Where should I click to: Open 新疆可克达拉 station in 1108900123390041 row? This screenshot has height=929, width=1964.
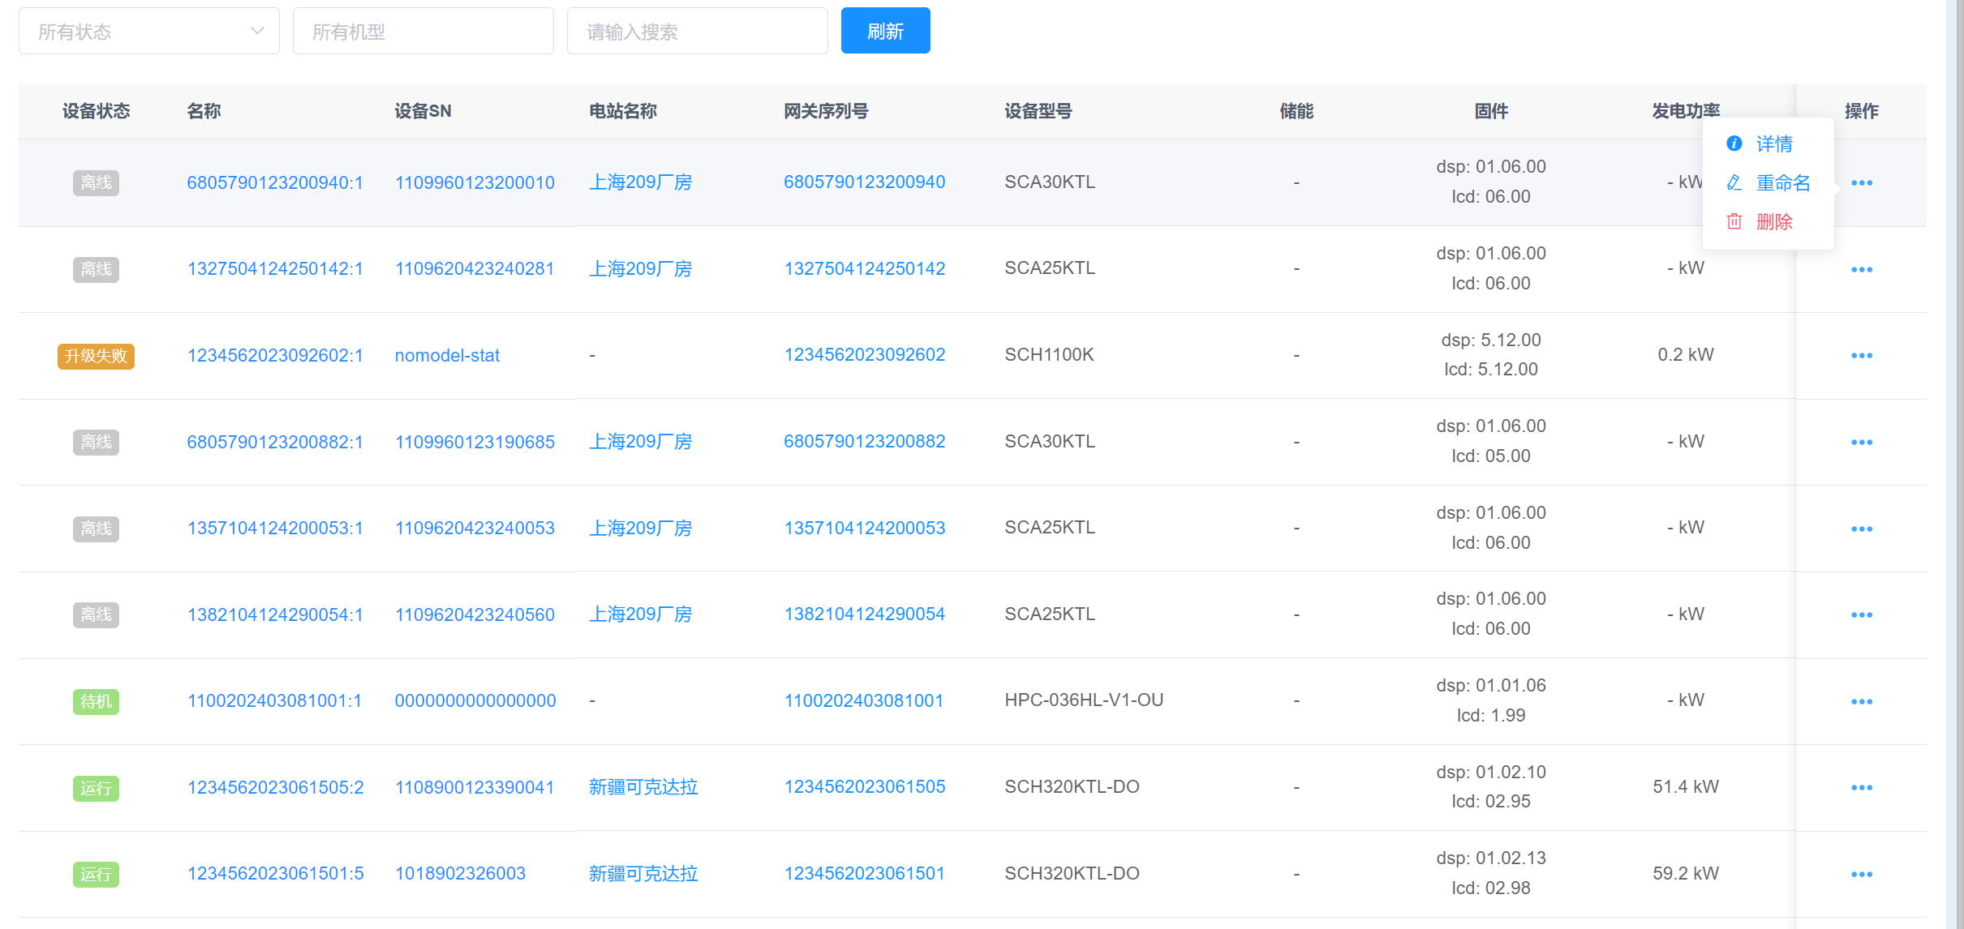point(643,787)
